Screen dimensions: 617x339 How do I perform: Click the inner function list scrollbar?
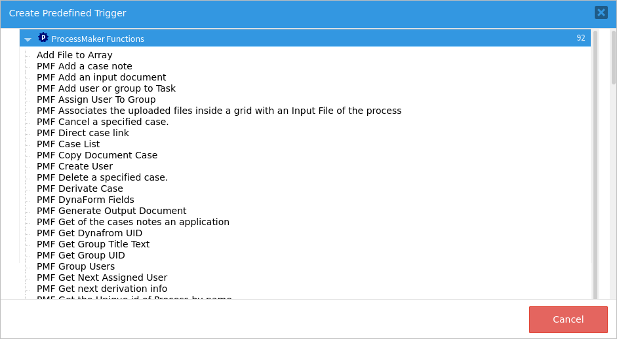coord(595,164)
